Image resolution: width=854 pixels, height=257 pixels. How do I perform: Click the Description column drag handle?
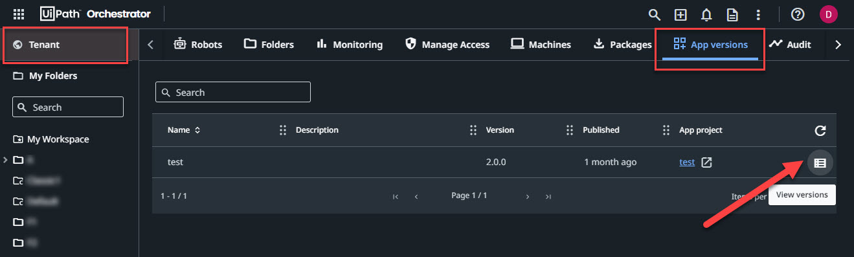coord(283,130)
